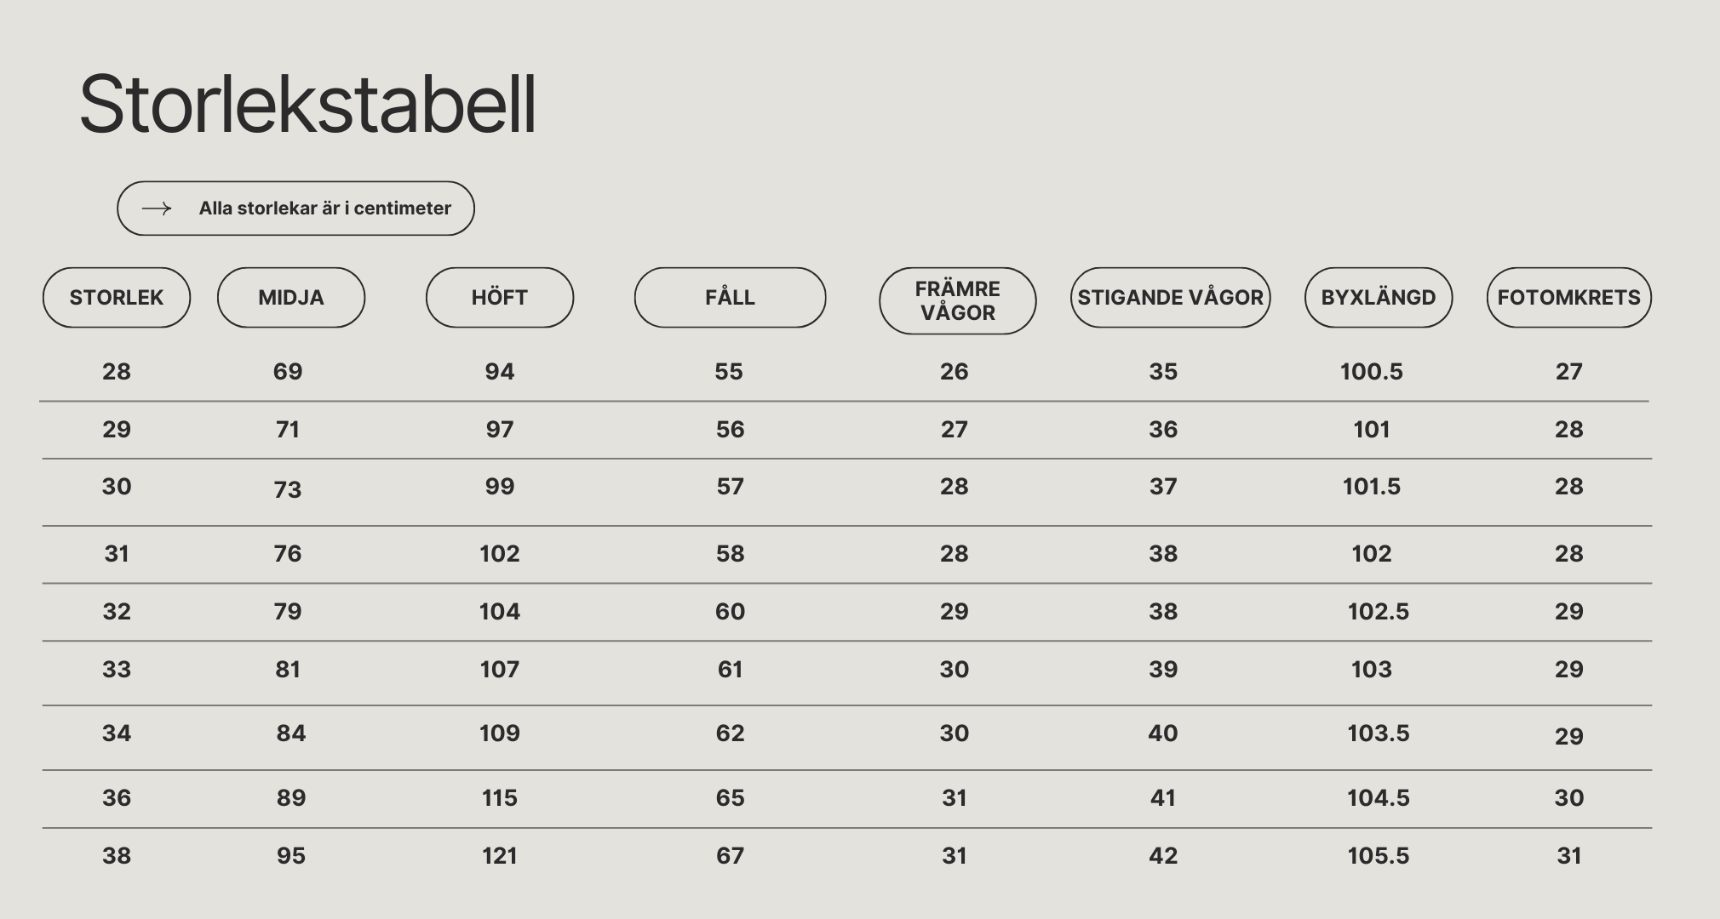Select size 28 in the STORLEK column
This screenshot has width=1720, height=919.
(x=117, y=372)
